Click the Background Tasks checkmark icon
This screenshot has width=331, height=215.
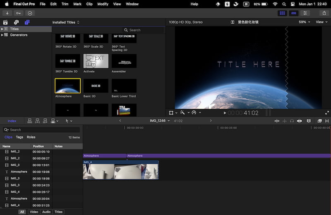click(x=30, y=13)
